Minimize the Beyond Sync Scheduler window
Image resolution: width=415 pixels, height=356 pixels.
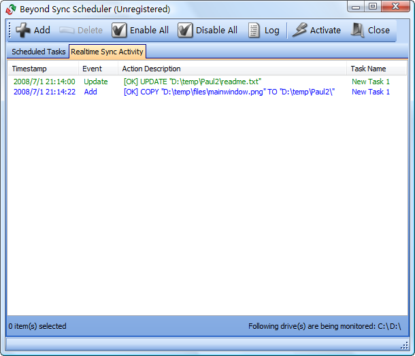356,7
